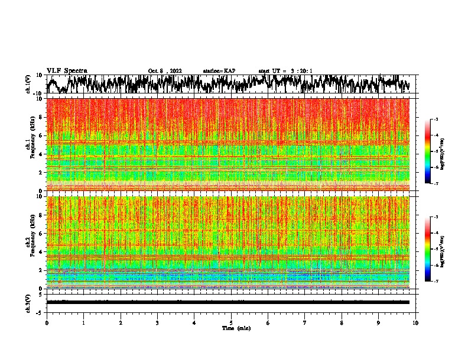Click the black ch.3 voltage band

pos(228,302)
